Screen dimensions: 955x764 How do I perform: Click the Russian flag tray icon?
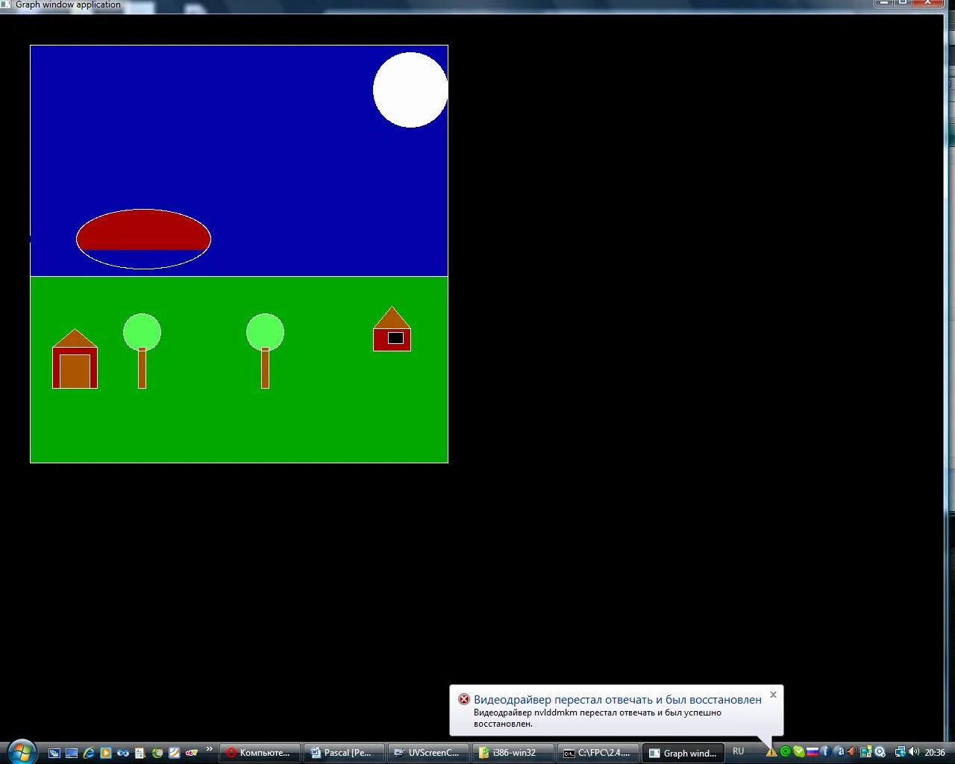812,752
